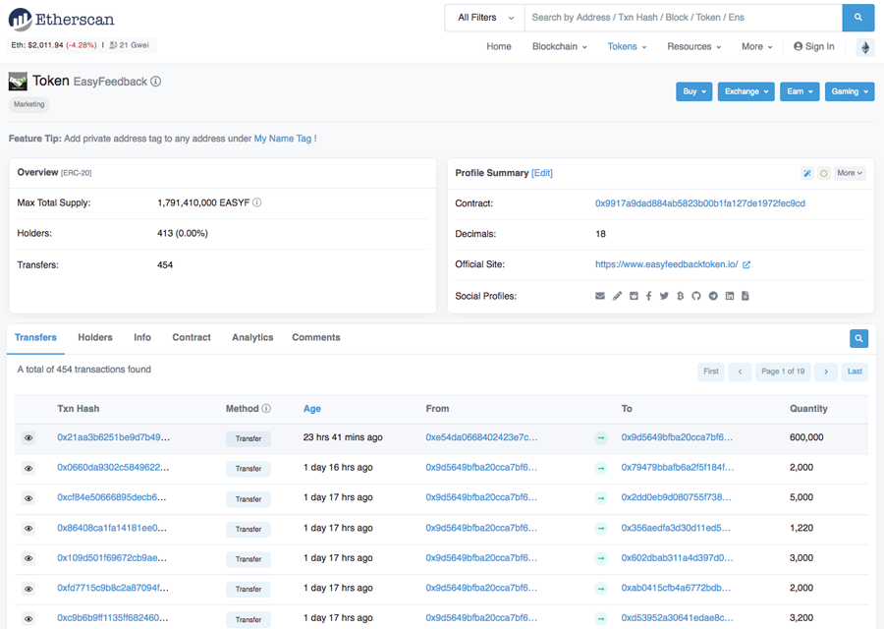
Task: Open To address 0x79479bbafb6a2f5f184f
Action: [x=678, y=468]
